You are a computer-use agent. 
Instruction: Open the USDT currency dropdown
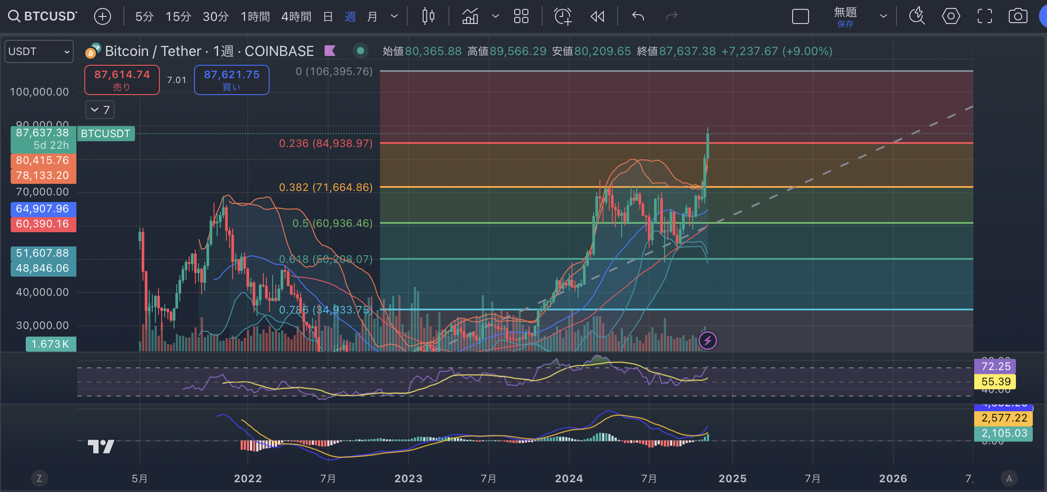coord(39,52)
